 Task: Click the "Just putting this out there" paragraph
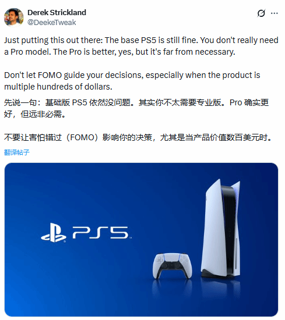coord(141,46)
